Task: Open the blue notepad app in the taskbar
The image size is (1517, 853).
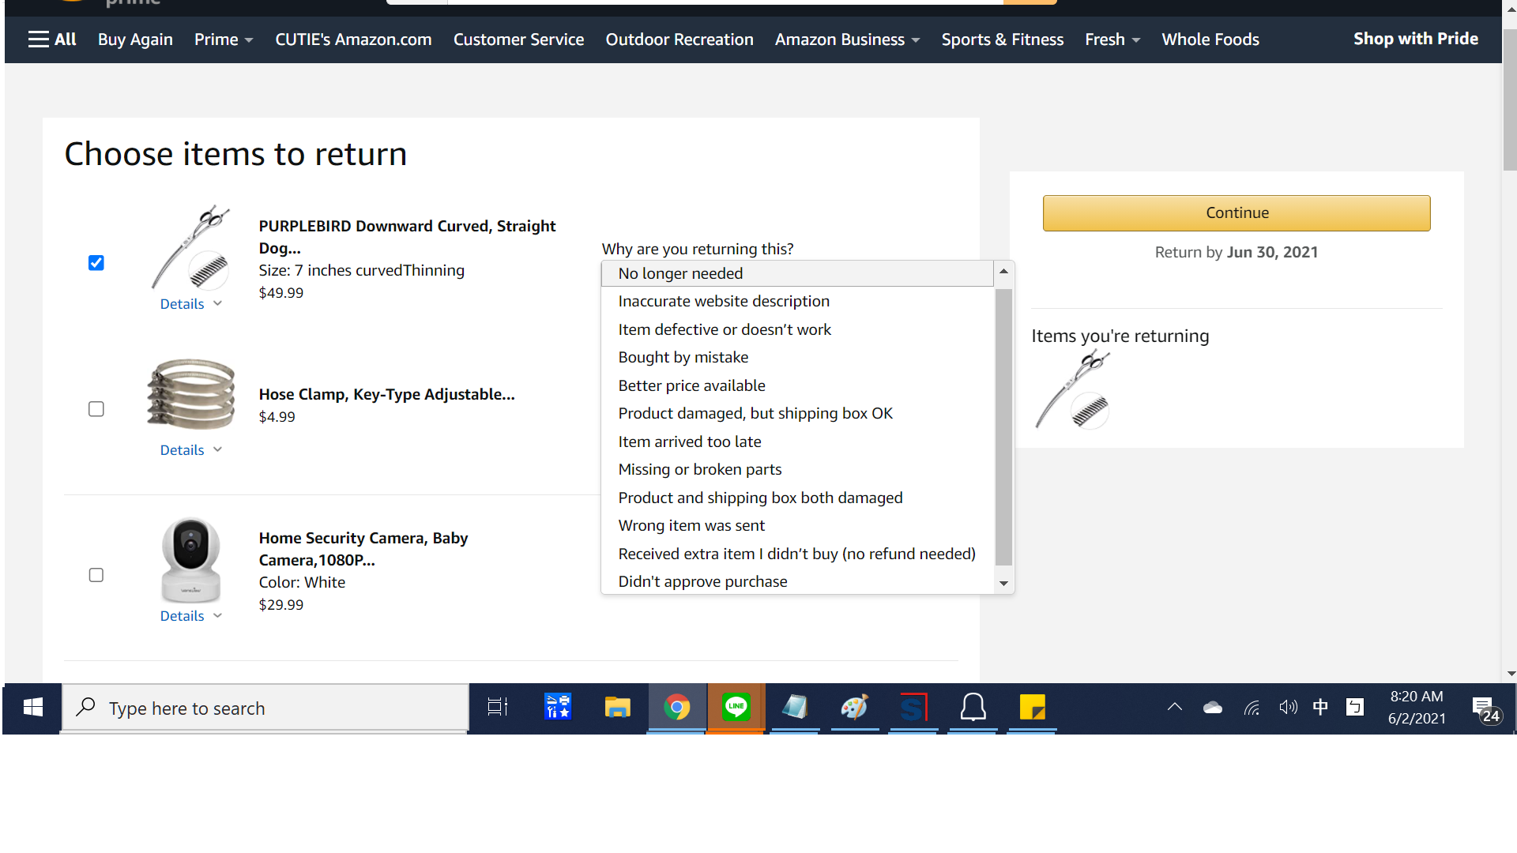Action: [x=795, y=708]
